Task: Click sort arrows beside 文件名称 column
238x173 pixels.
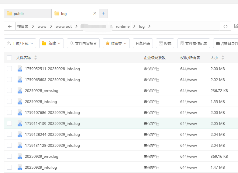Action: pos(36,58)
